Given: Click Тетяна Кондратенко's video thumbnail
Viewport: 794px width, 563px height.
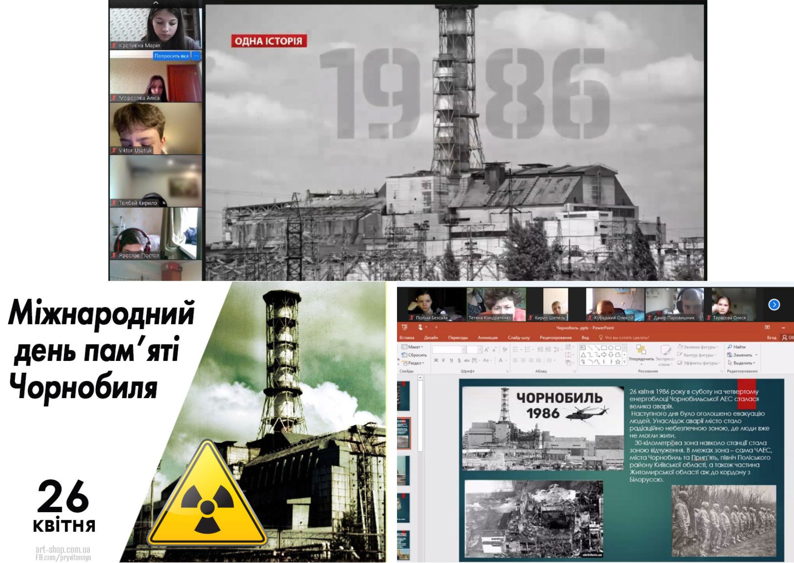Looking at the screenshot, I should (x=496, y=304).
